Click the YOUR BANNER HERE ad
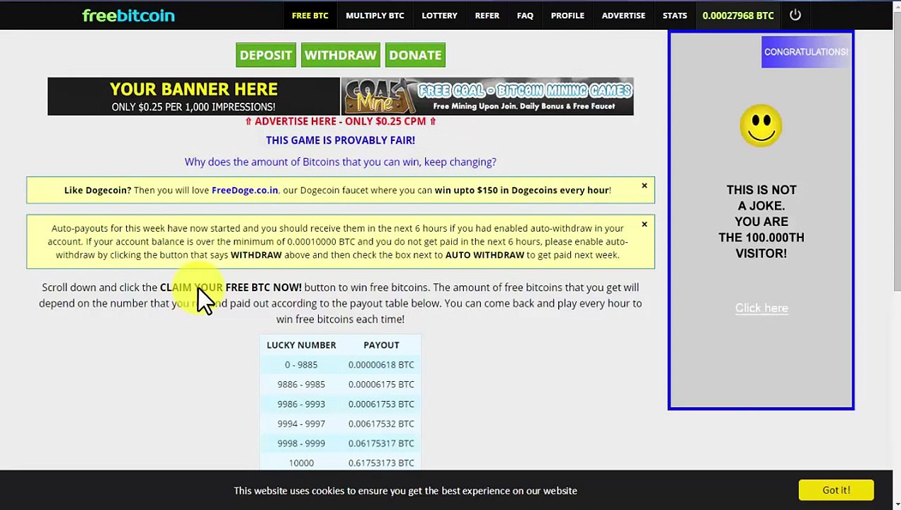This screenshot has width=901, height=510. click(x=193, y=96)
